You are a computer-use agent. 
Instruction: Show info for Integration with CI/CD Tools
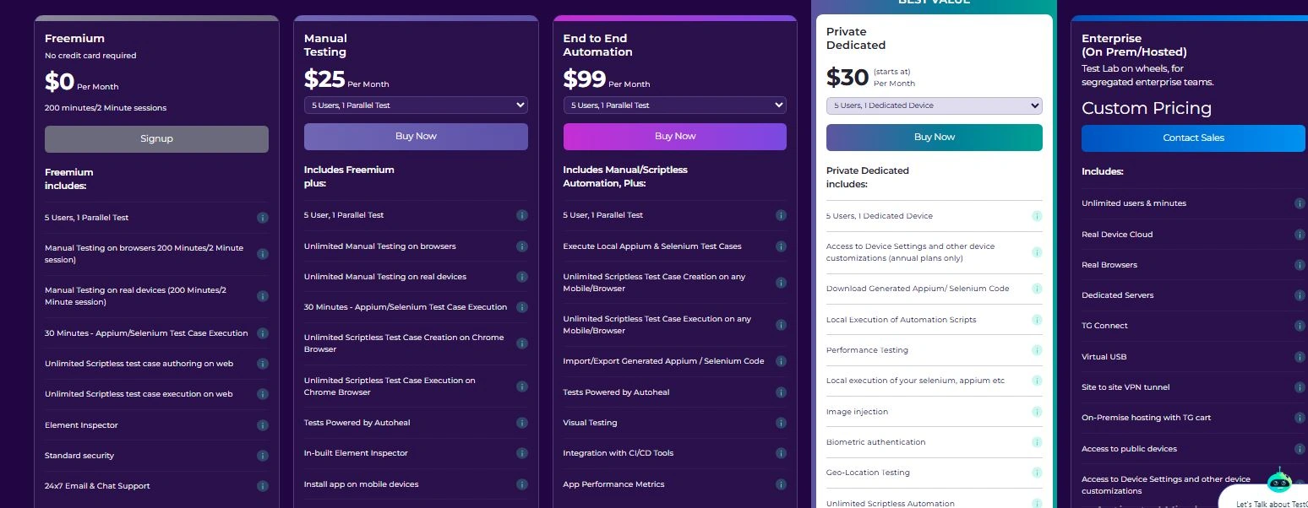coord(781,453)
